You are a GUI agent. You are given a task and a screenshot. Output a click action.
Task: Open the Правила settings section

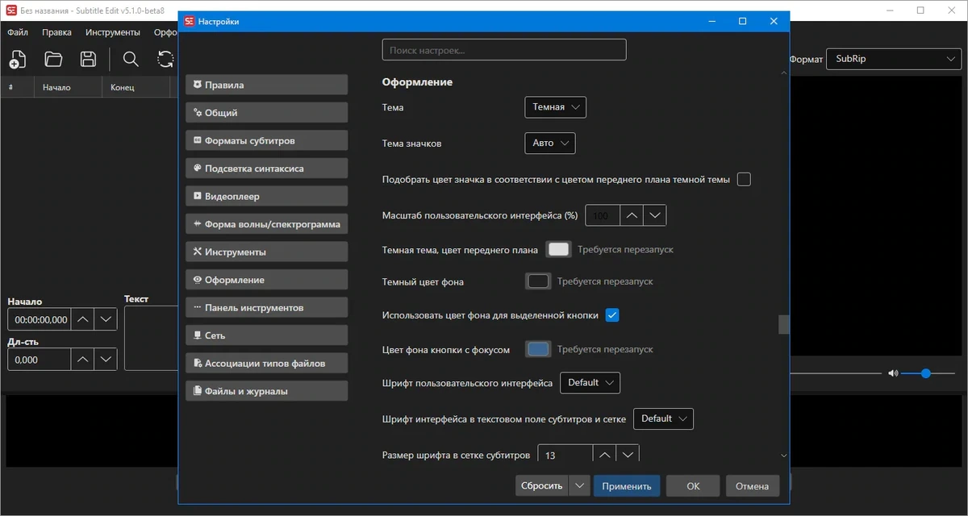click(267, 85)
